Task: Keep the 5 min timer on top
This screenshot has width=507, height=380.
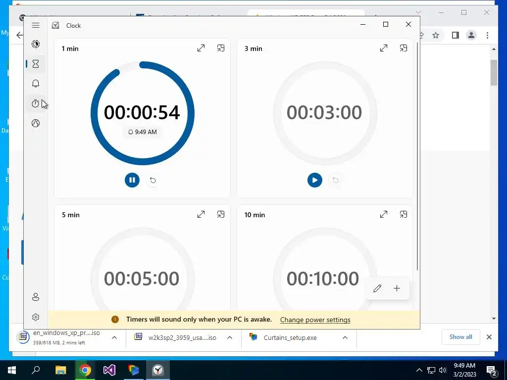Action: pos(220,214)
